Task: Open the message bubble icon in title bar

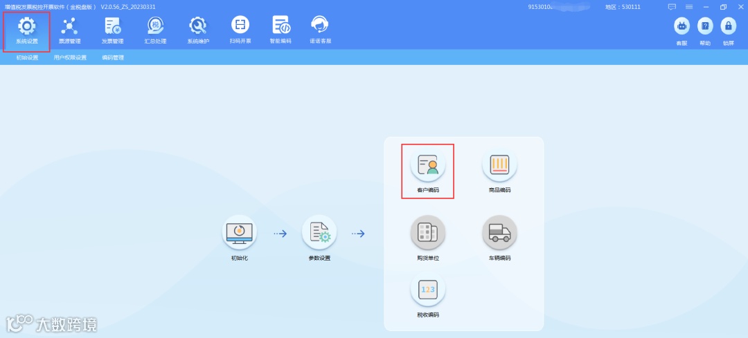Action: 672,7
